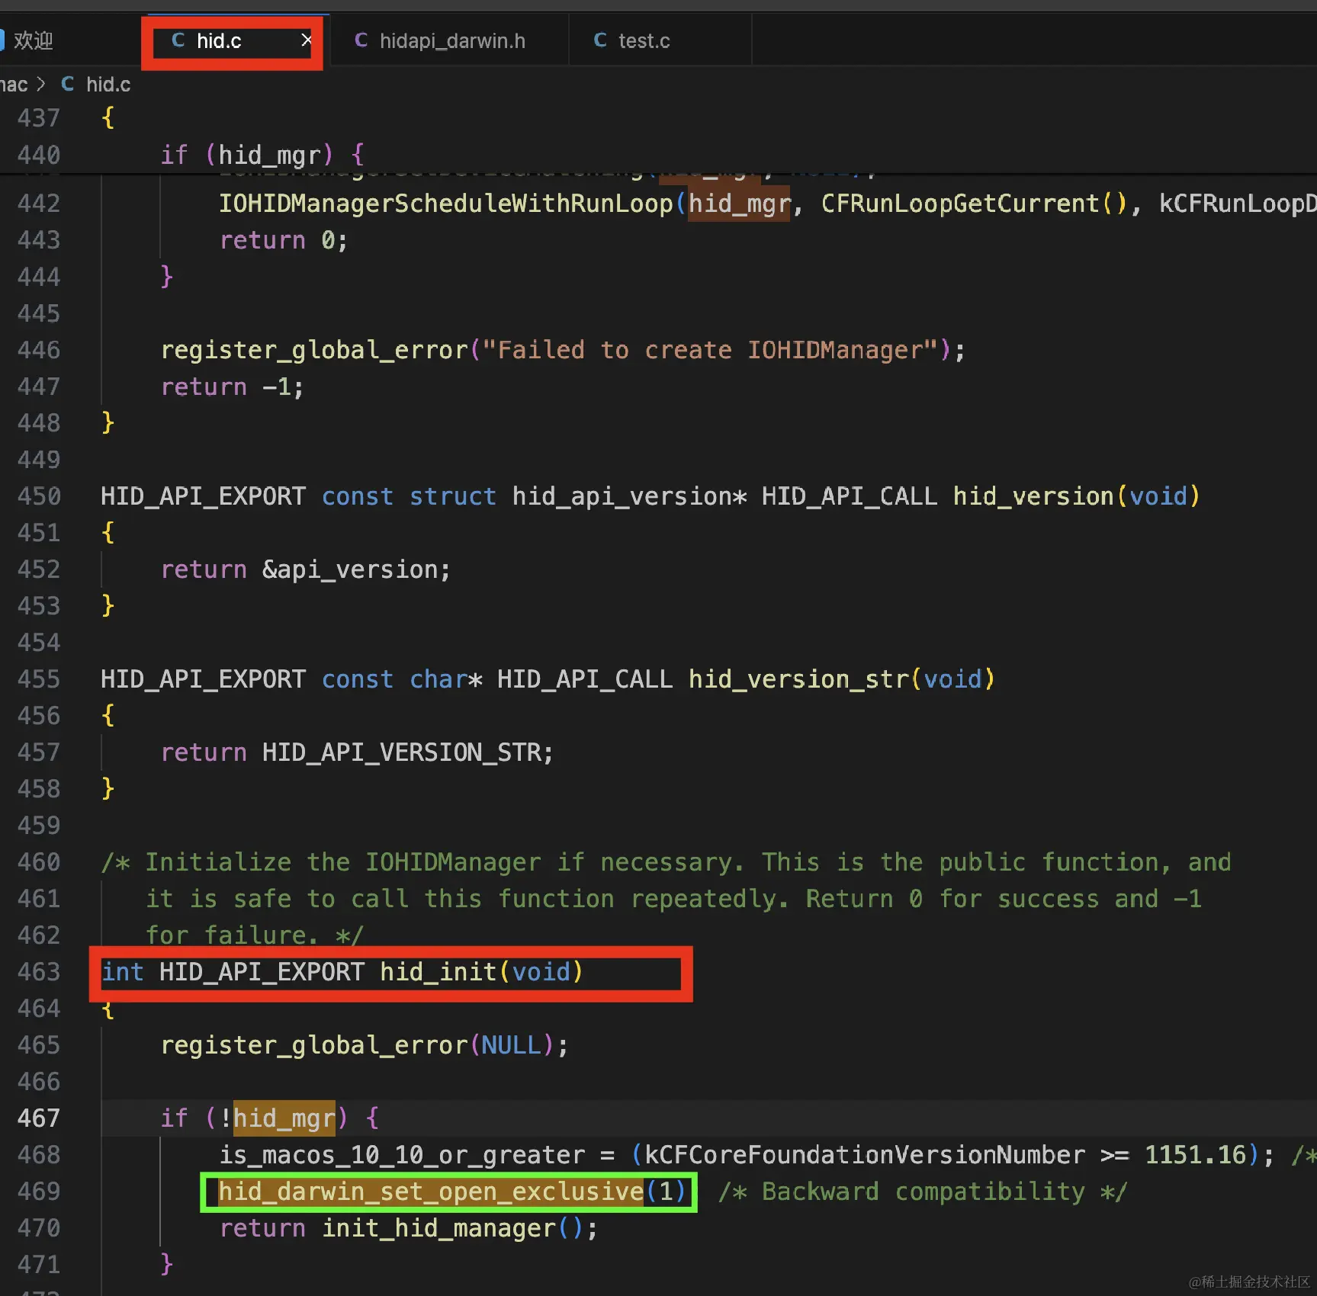Click hid_version_str function name
1317x1296 pixels.
click(800, 679)
